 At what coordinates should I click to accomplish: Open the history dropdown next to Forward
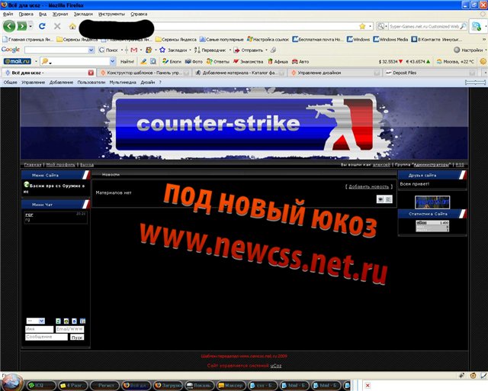[x=30, y=26]
